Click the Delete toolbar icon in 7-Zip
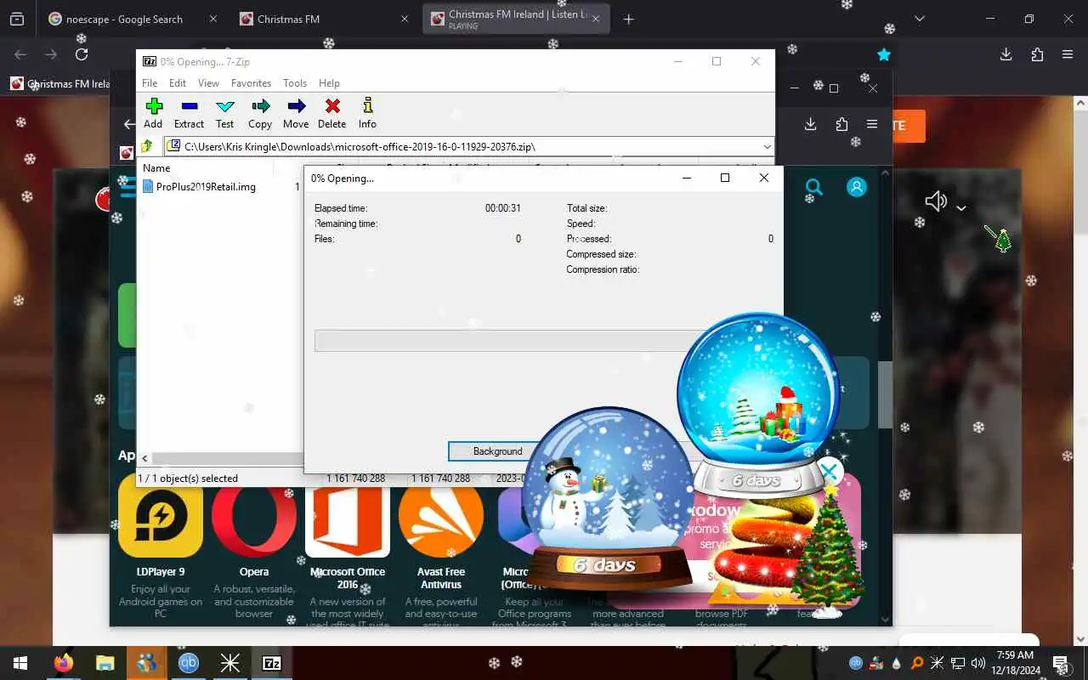 pyautogui.click(x=332, y=113)
